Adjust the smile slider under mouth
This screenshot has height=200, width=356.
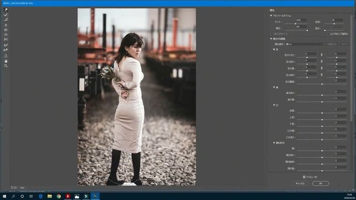point(322,113)
